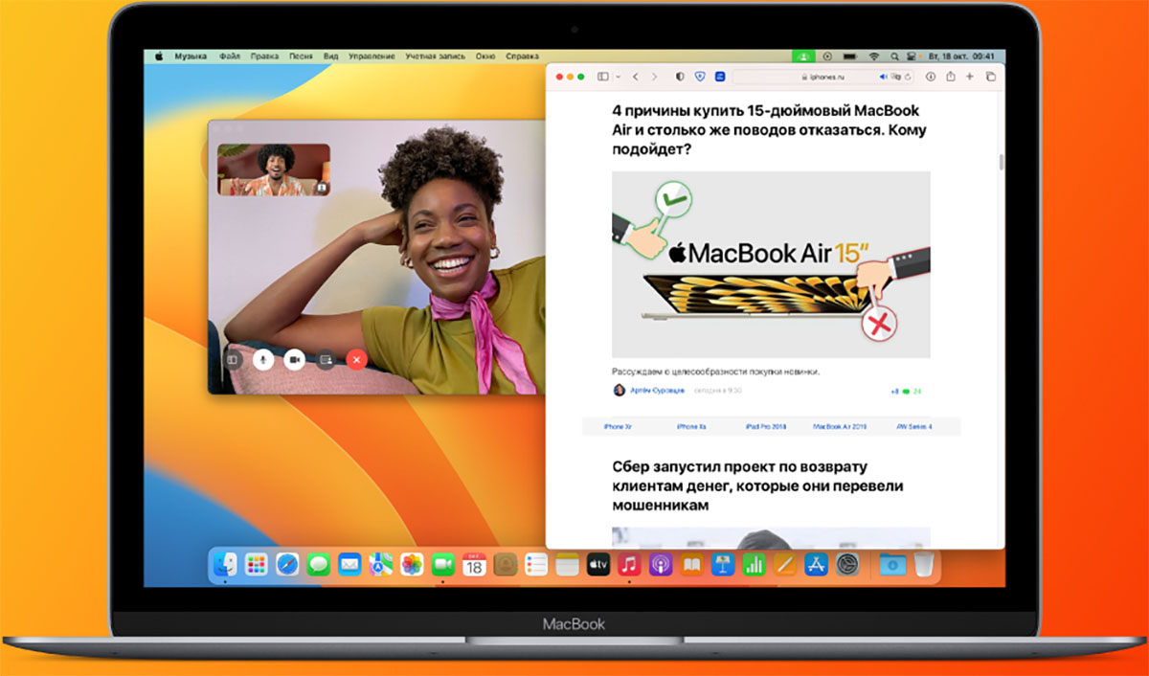Open the Books app in Dock
The height and width of the screenshot is (676, 1149).
[x=691, y=564]
